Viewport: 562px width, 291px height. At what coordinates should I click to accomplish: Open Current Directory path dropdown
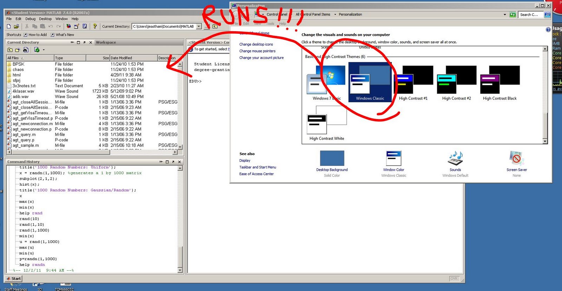(198, 26)
